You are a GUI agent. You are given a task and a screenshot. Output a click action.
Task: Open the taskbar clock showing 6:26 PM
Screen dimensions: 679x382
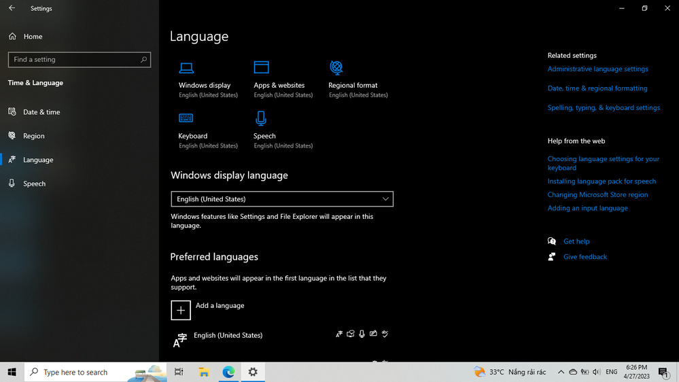[637, 372]
